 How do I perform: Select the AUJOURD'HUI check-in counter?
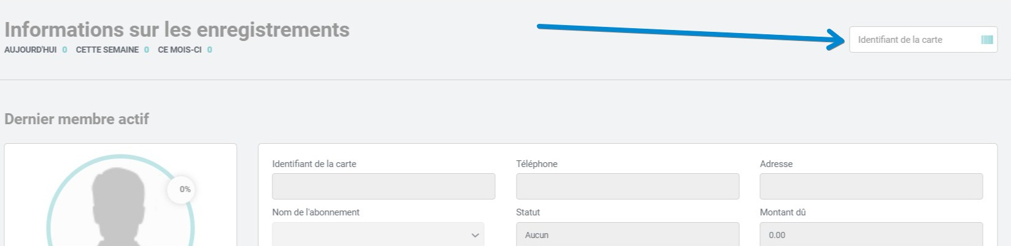[x=36, y=50]
